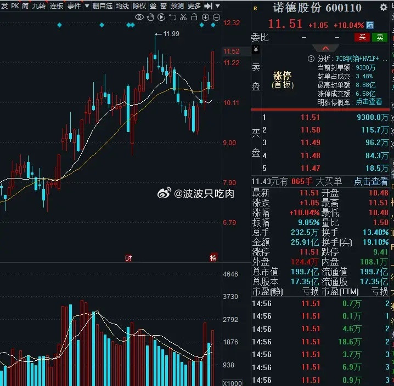This screenshot has width=394, height=386.
Task: Select the 九转 indicator
Action: [39, 5]
